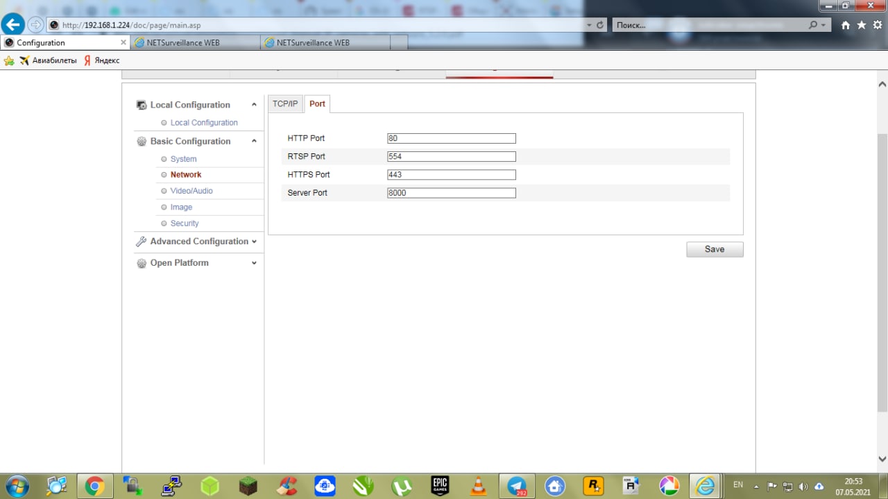Click the RTSP Port input field
888x499 pixels.
tap(452, 156)
